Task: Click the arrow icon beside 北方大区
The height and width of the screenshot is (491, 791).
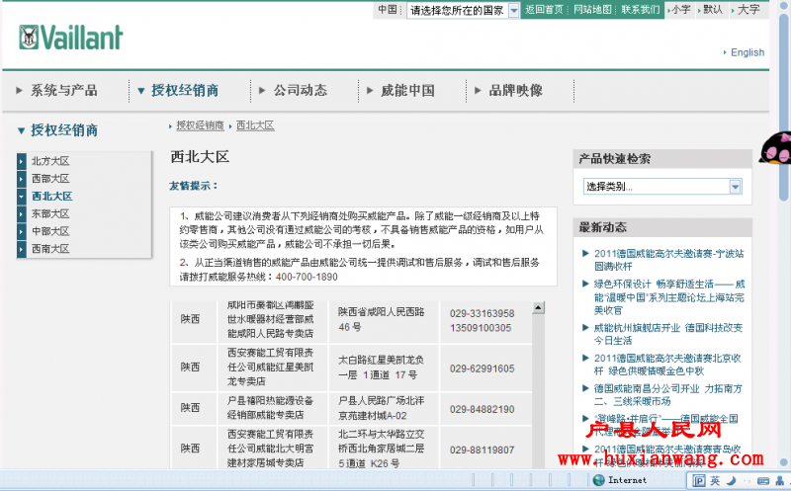Action: click(x=21, y=161)
